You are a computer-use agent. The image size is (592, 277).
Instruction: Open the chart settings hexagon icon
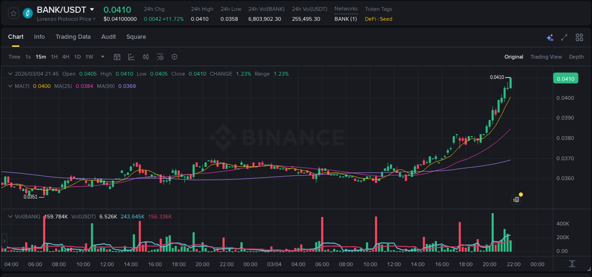(x=174, y=57)
